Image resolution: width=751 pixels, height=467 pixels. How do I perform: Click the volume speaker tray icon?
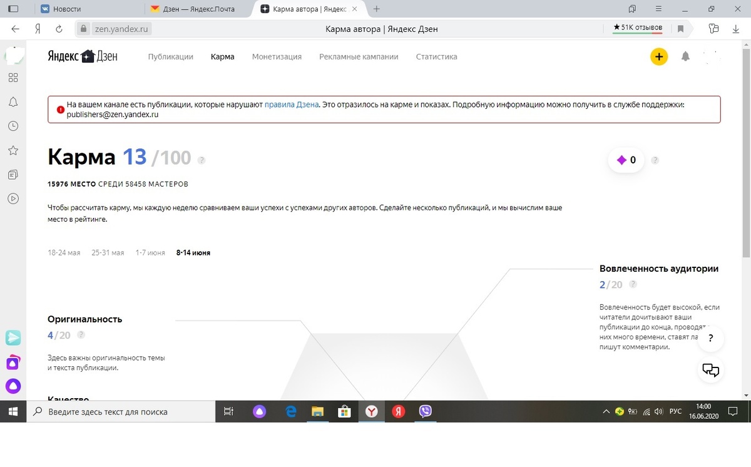(657, 411)
